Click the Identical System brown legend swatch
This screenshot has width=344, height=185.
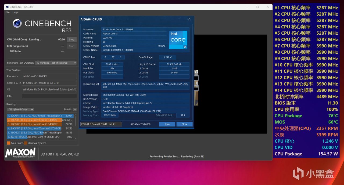26,143
